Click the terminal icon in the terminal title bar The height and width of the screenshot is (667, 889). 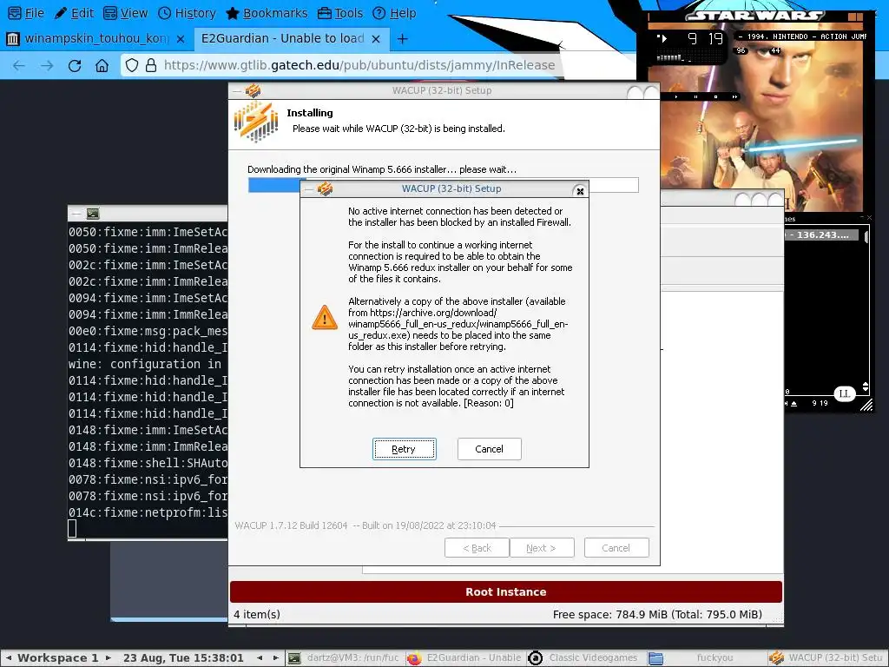pos(93,214)
